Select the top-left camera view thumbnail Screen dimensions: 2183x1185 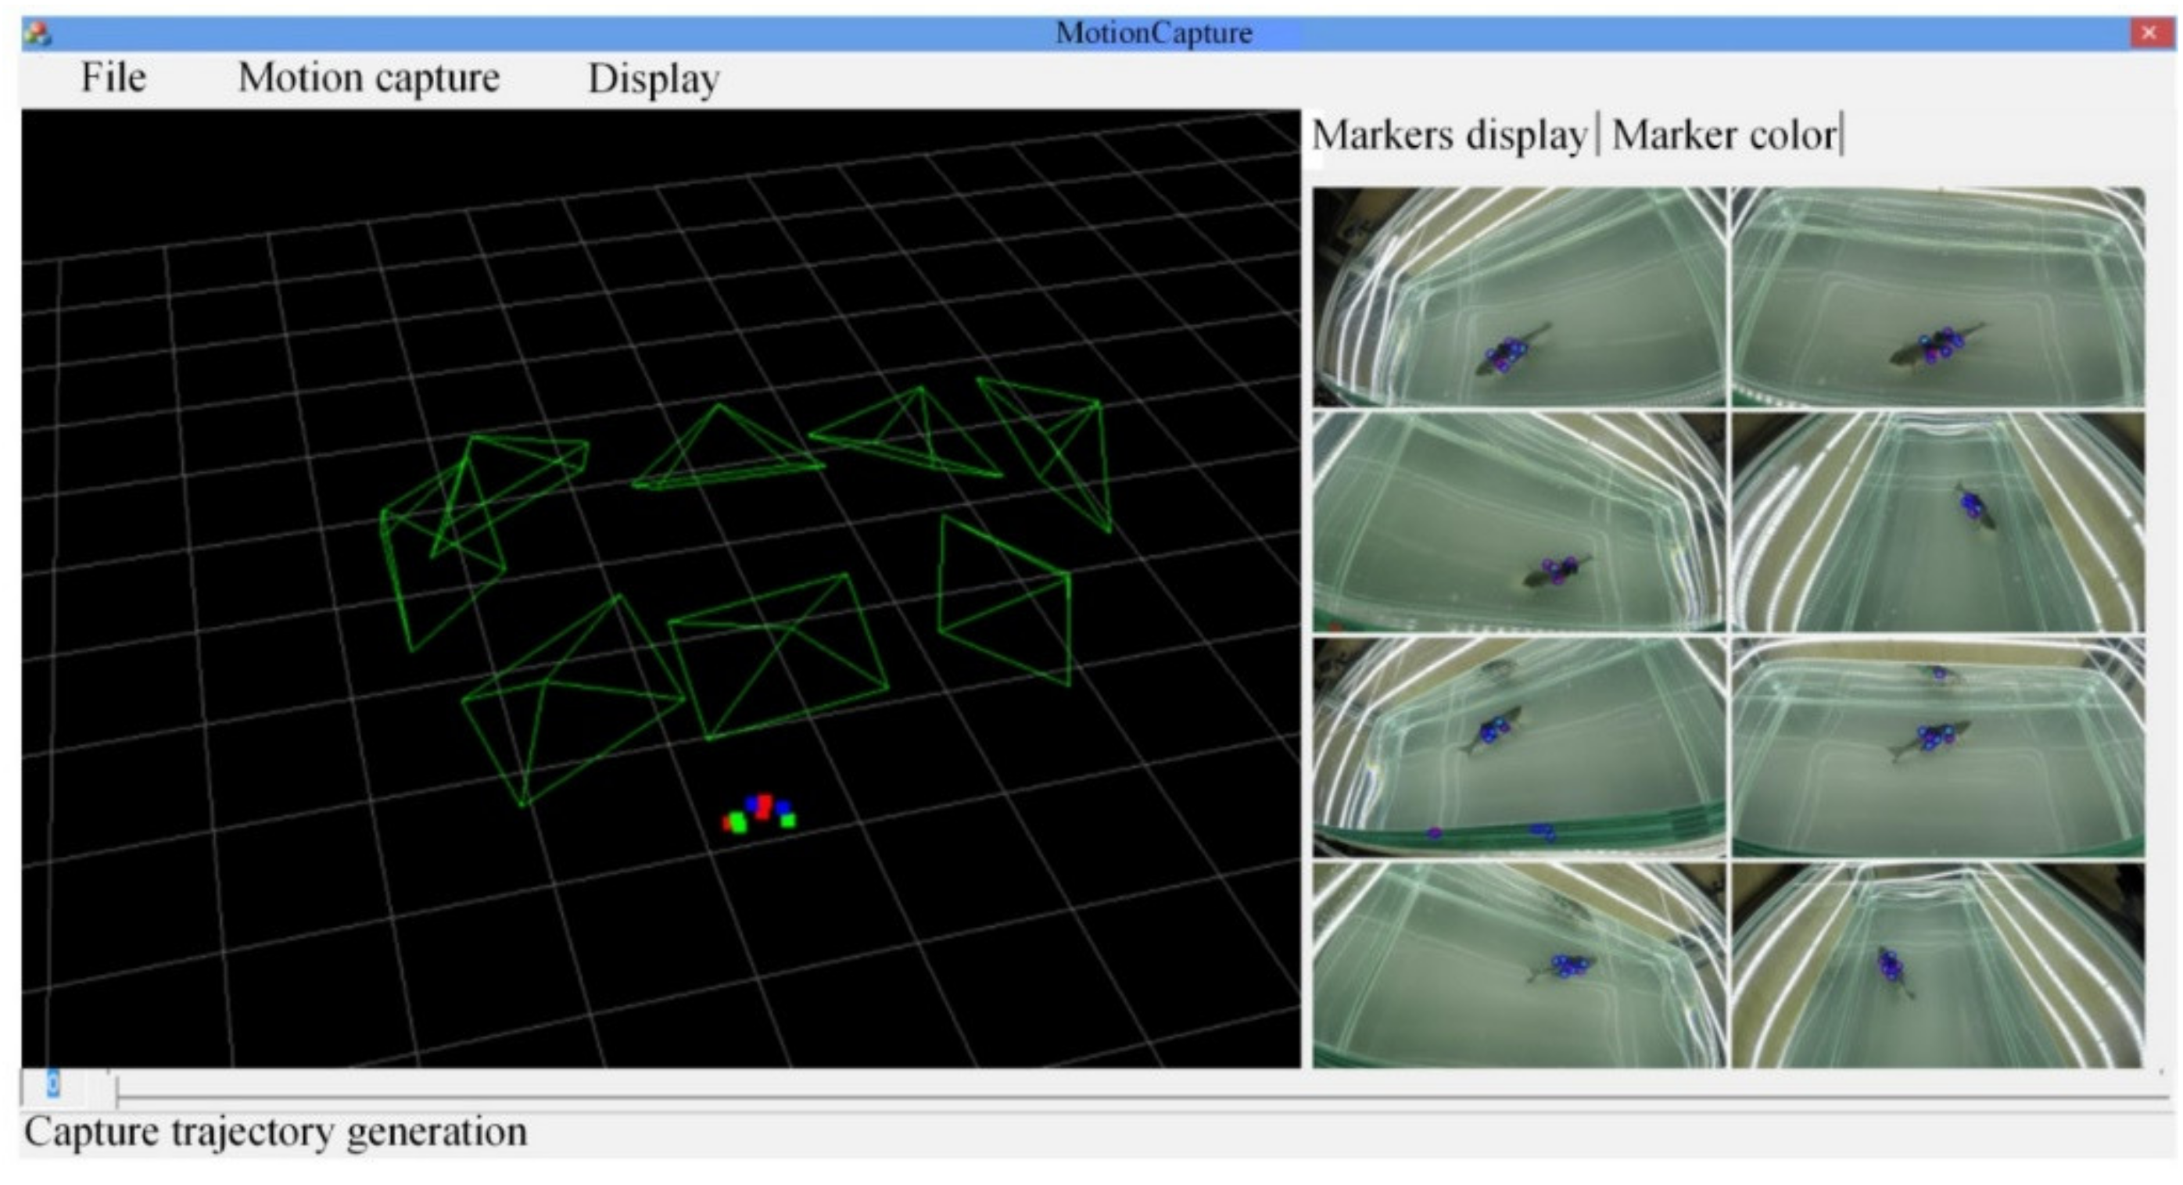point(1518,296)
